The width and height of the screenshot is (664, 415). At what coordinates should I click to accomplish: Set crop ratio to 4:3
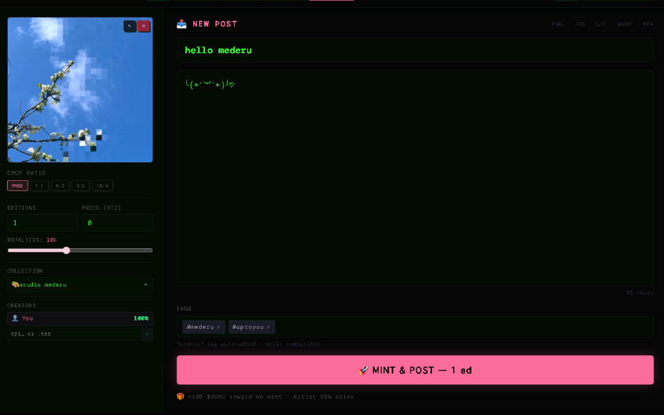(x=60, y=186)
